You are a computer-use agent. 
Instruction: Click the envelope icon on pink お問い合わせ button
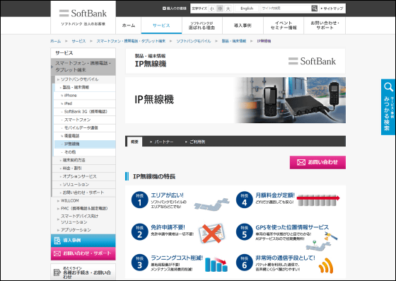[x=301, y=162]
